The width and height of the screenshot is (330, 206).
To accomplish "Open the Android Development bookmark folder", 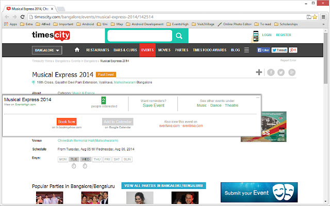I will (x=144, y=24).
